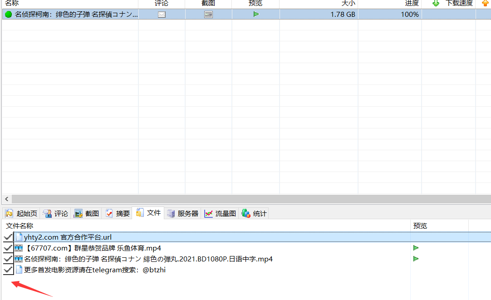Open the 统计 tab
491x300 pixels.
254,214
